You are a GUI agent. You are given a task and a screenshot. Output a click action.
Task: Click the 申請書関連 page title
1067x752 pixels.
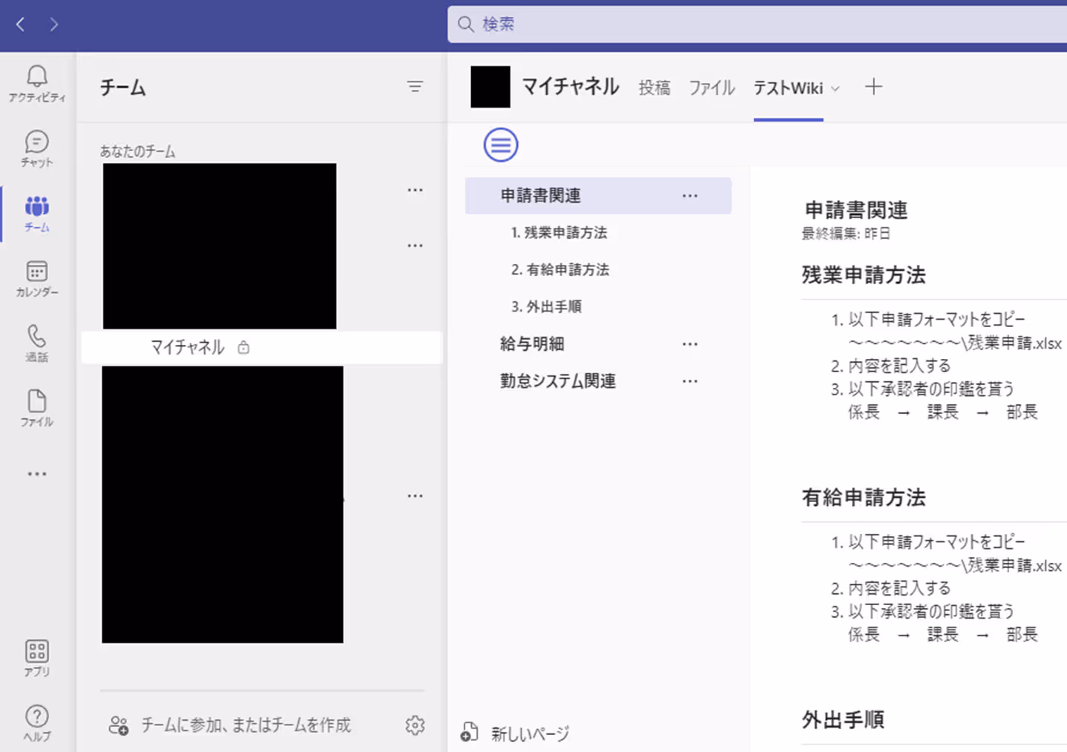(x=856, y=210)
